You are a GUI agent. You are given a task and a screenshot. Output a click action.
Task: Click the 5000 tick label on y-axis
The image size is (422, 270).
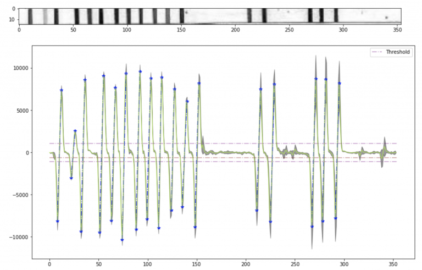23,111
